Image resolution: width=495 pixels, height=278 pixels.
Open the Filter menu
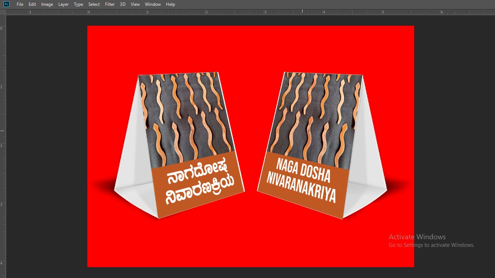click(110, 4)
